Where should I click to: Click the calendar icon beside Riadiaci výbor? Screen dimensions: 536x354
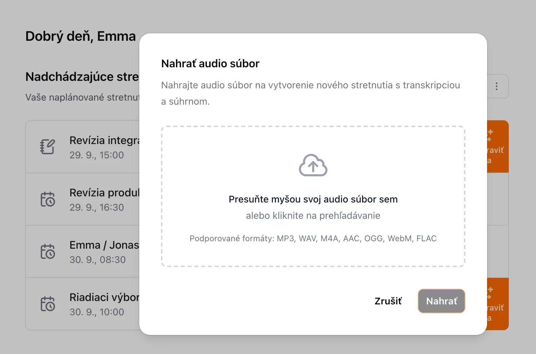[48, 304]
